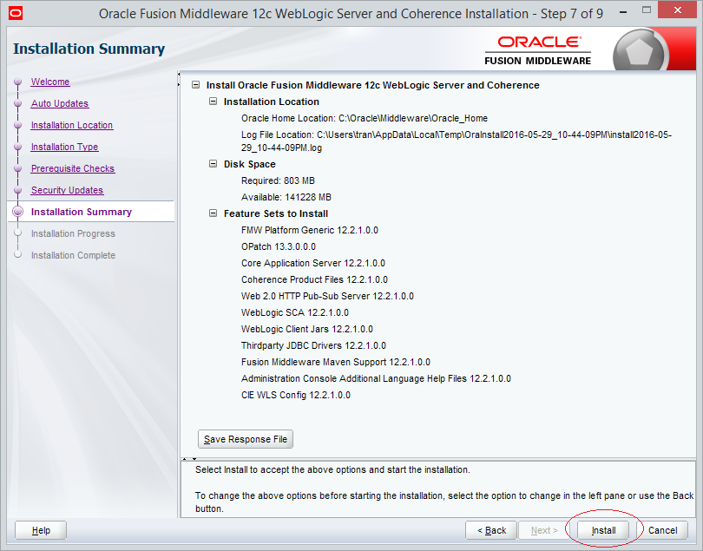Return to Installation Location step
The width and height of the screenshot is (703, 551).
coord(72,125)
